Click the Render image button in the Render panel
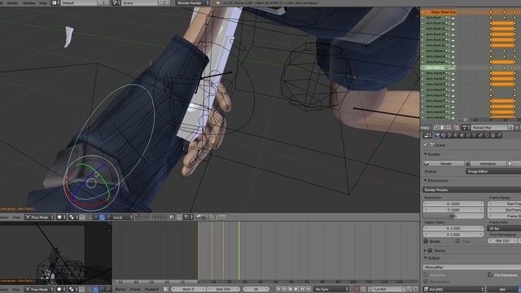This screenshot has width=521, height=293. click(444, 164)
